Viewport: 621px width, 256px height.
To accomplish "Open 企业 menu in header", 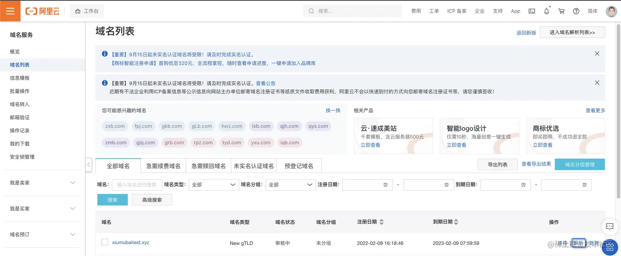I will (480, 11).
